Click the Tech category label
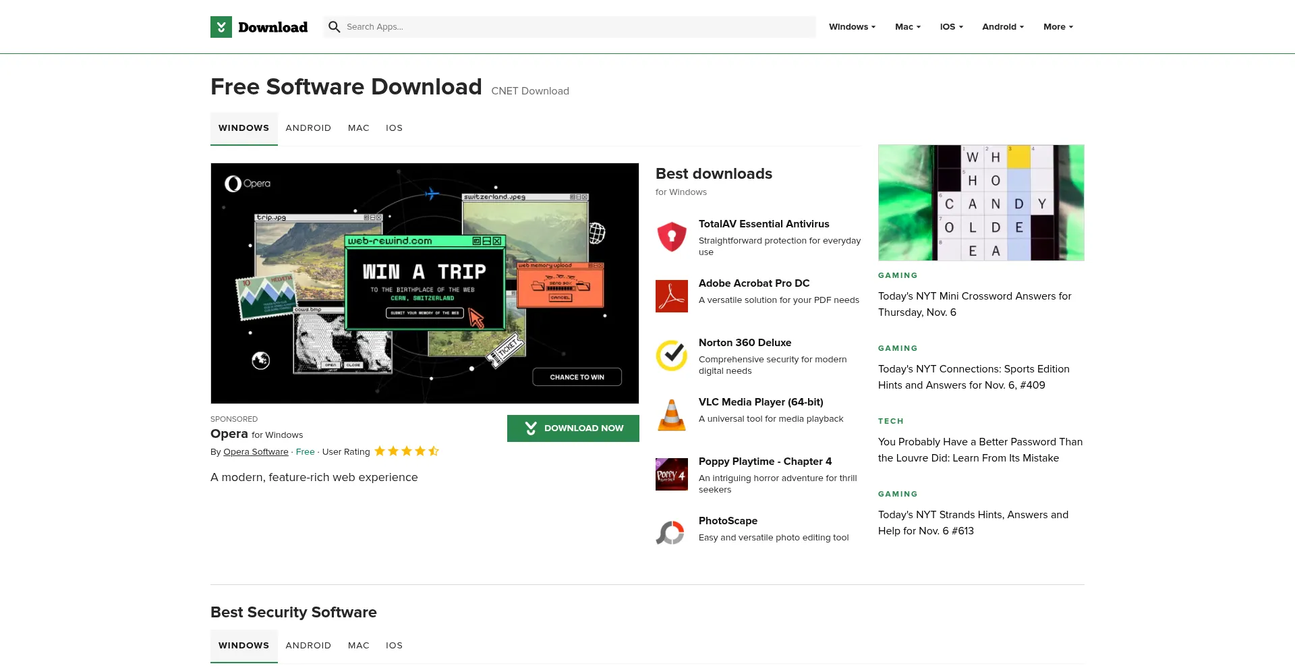The height and width of the screenshot is (670, 1295). pyautogui.click(x=891, y=421)
